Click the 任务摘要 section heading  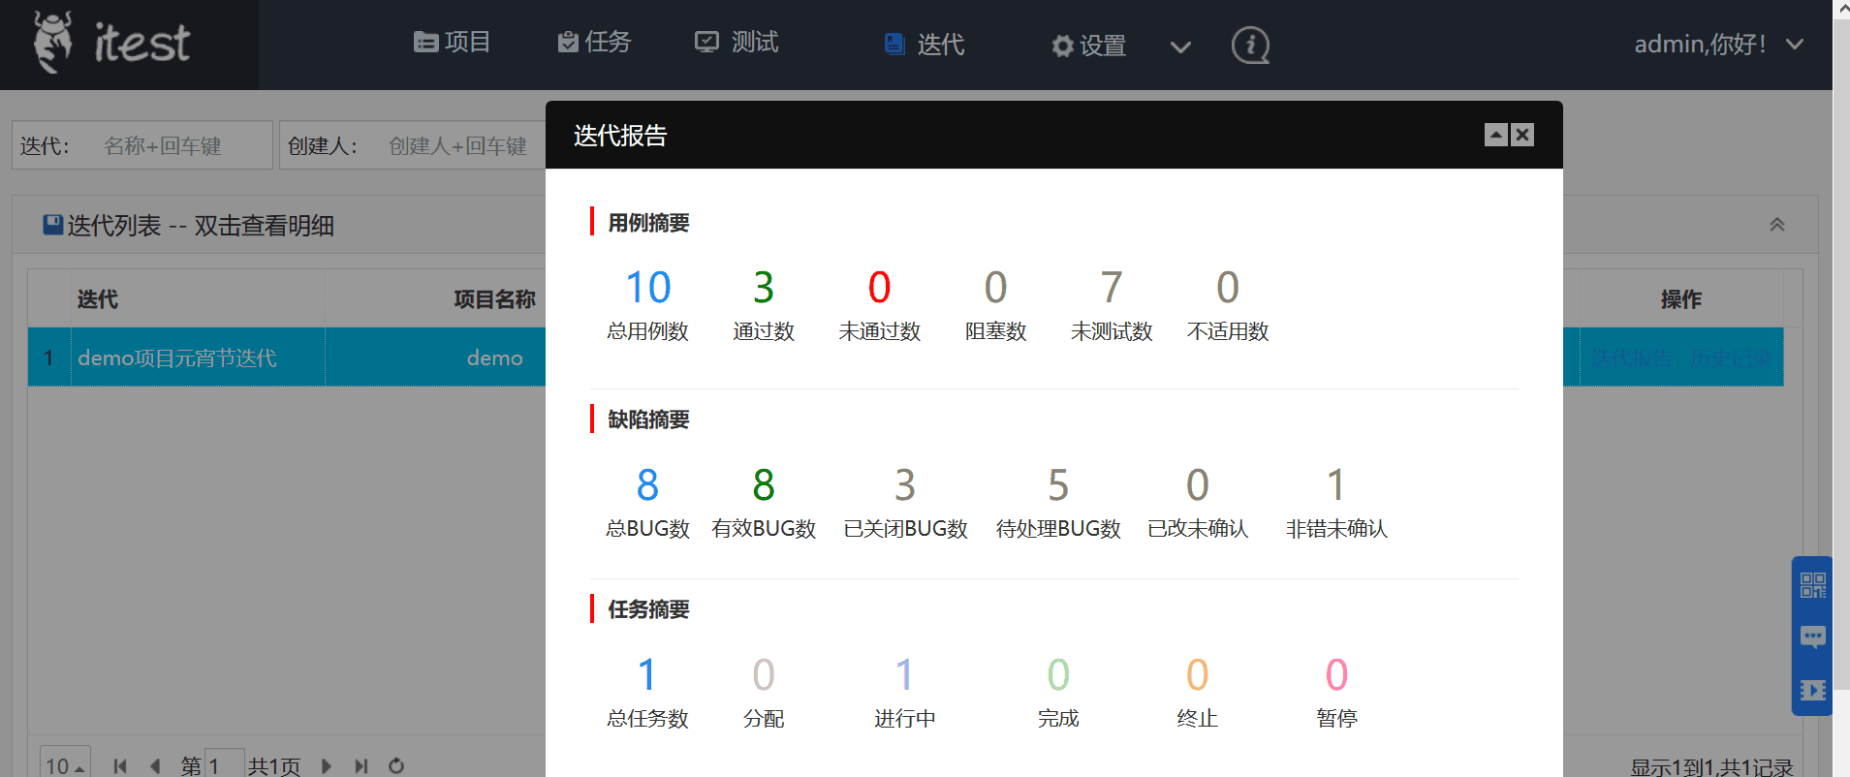point(648,609)
